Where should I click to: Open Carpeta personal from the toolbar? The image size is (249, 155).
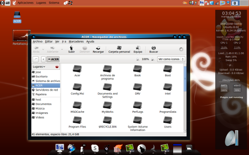tap(119, 49)
